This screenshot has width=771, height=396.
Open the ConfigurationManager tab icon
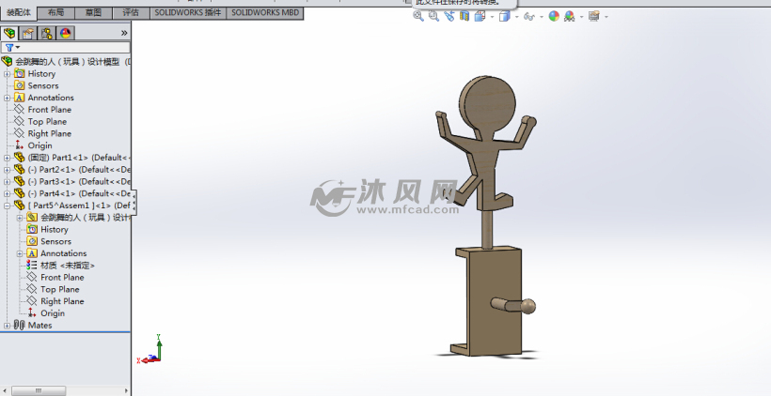47,33
